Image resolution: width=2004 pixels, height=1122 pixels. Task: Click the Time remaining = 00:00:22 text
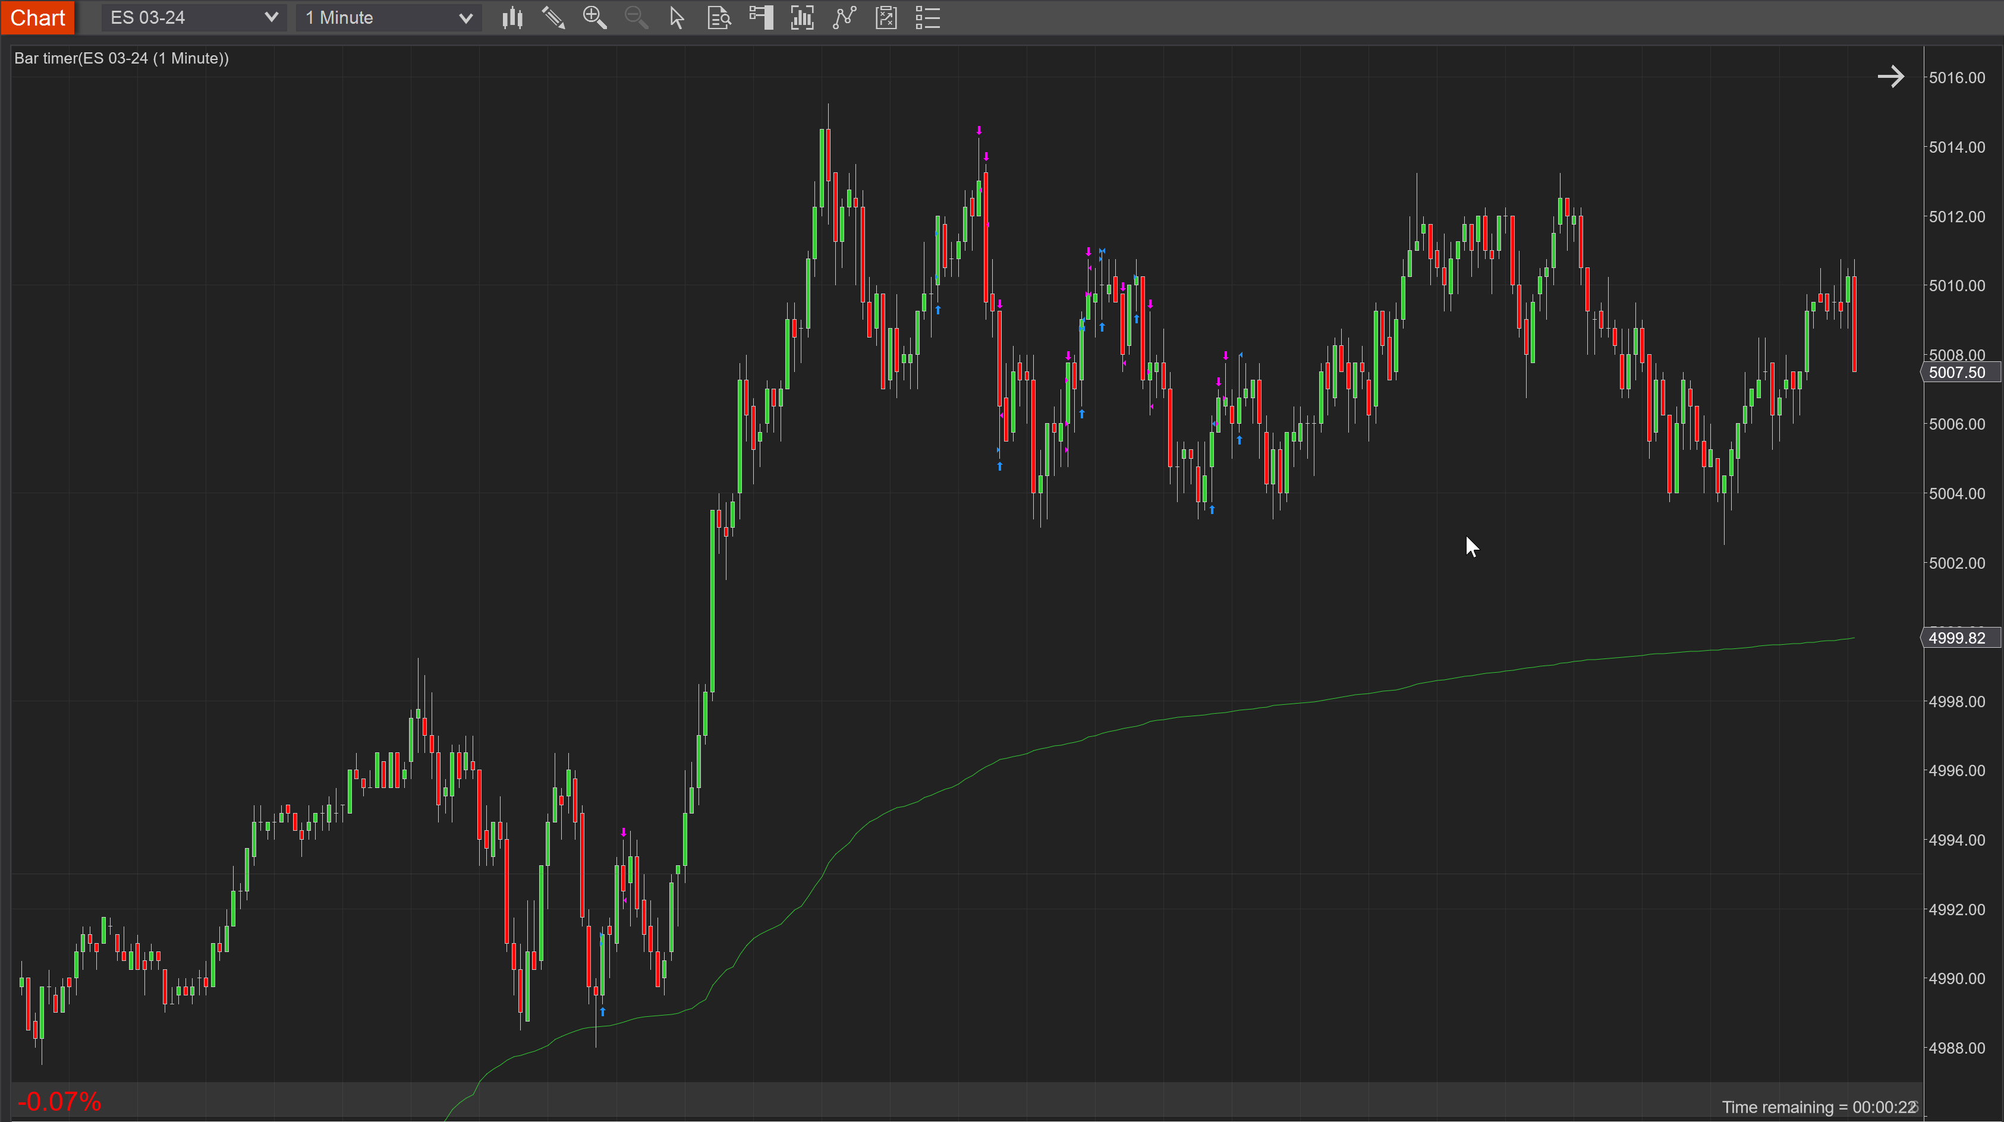point(1819,1107)
